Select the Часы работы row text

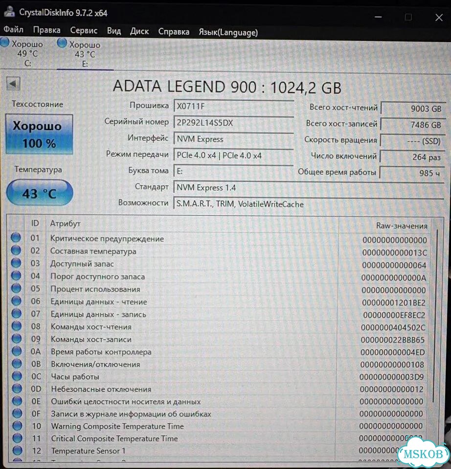click(x=75, y=377)
